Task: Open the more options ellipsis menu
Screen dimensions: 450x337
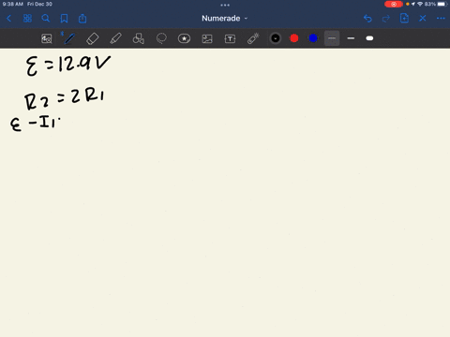Action: pos(441,19)
